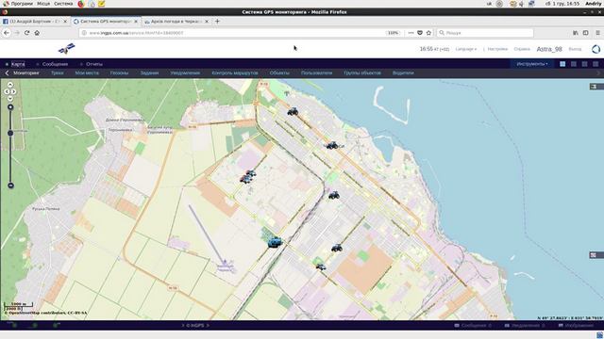Click the browser back button
Screen dimensions: 604x339
click(x=7, y=33)
